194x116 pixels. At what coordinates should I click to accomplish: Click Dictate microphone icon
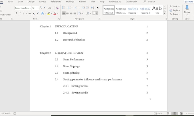click(187, 8)
